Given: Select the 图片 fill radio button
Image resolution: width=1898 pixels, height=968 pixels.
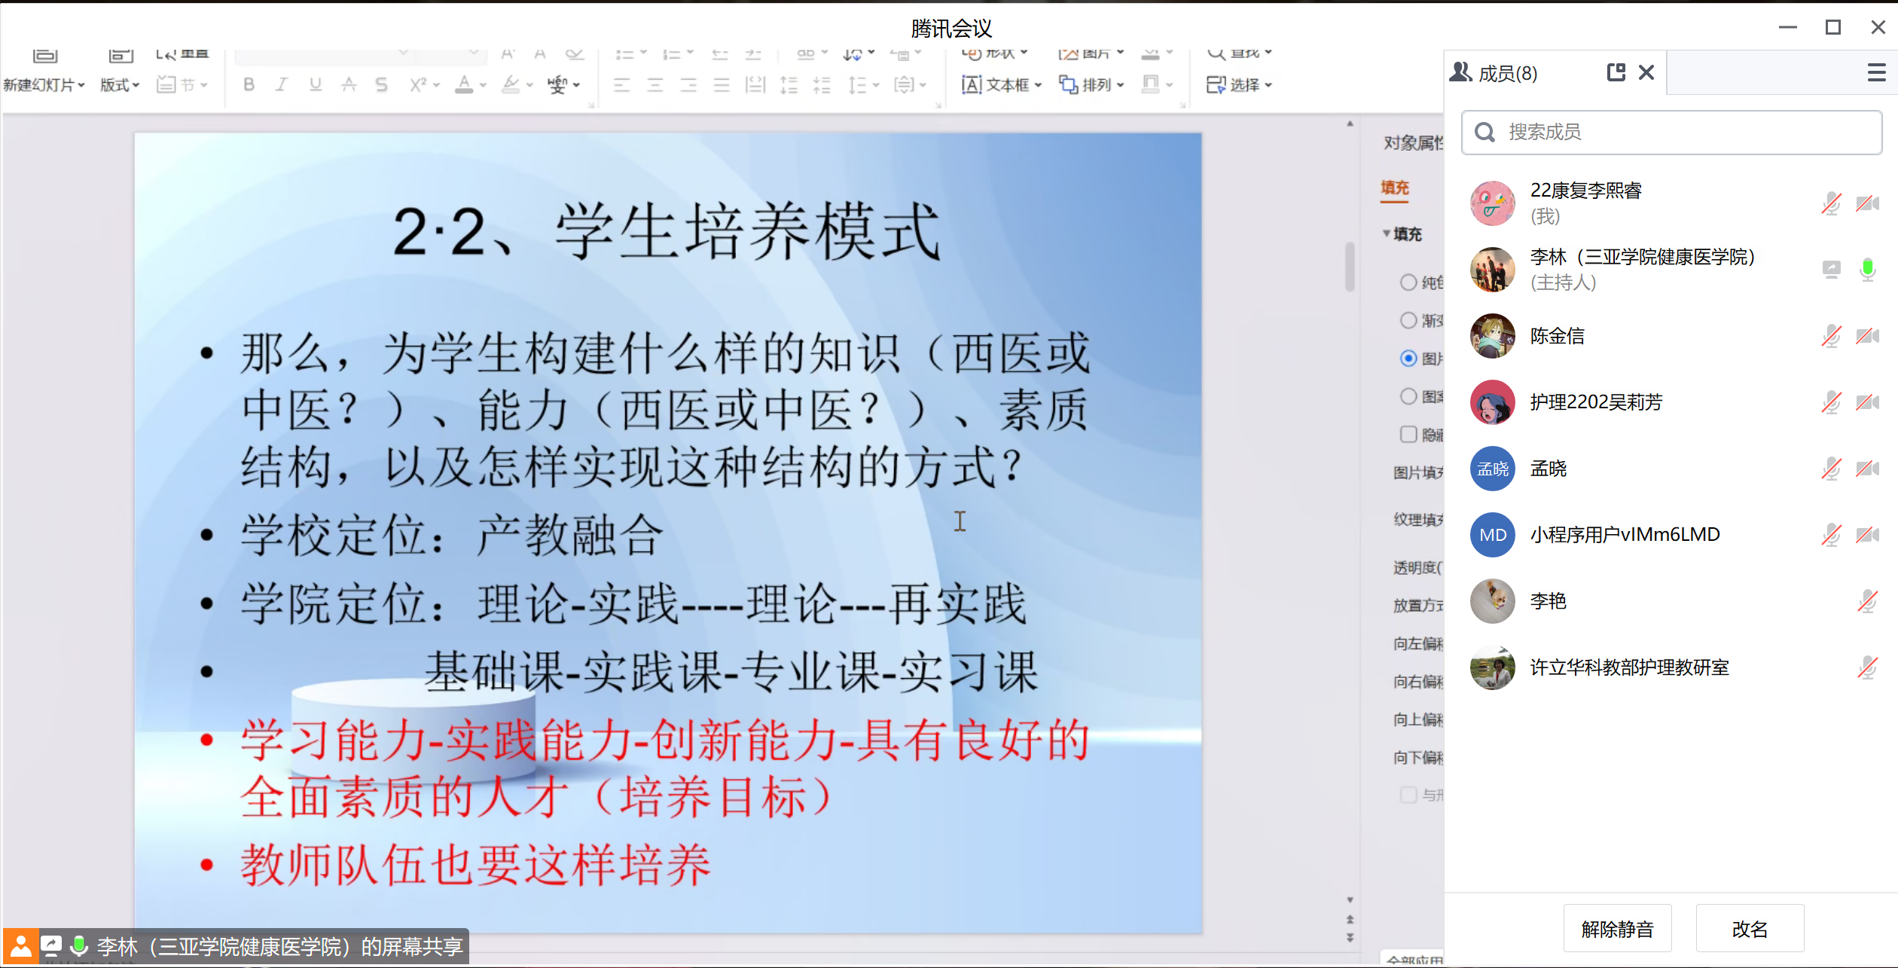Looking at the screenshot, I should pos(1408,359).
